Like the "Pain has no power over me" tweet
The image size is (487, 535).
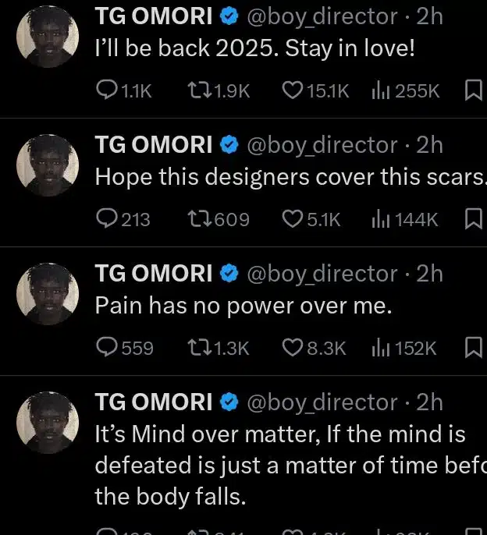coord(292,348)
